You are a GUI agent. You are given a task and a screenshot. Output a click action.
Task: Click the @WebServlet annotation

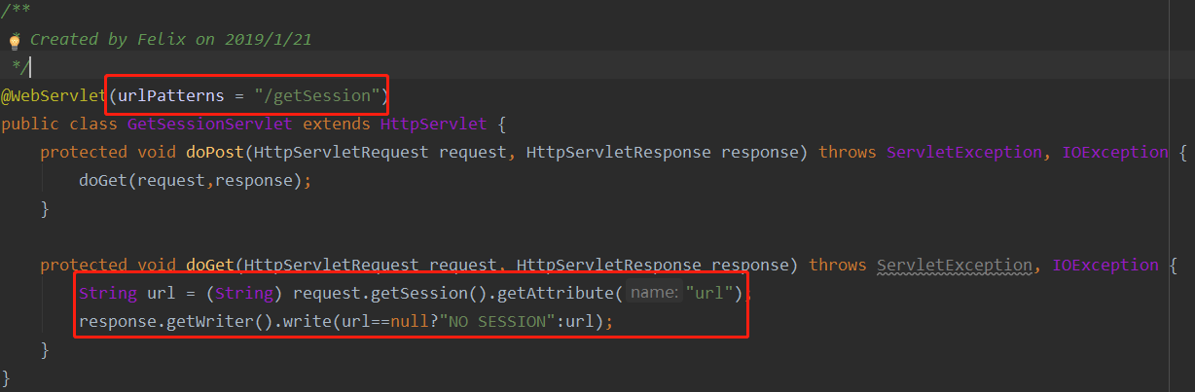click(54, 95)
